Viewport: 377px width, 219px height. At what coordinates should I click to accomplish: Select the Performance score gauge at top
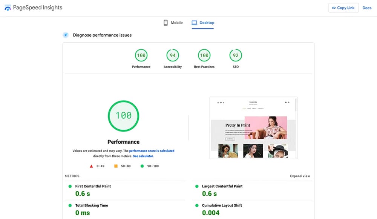[x=141, y=55]
